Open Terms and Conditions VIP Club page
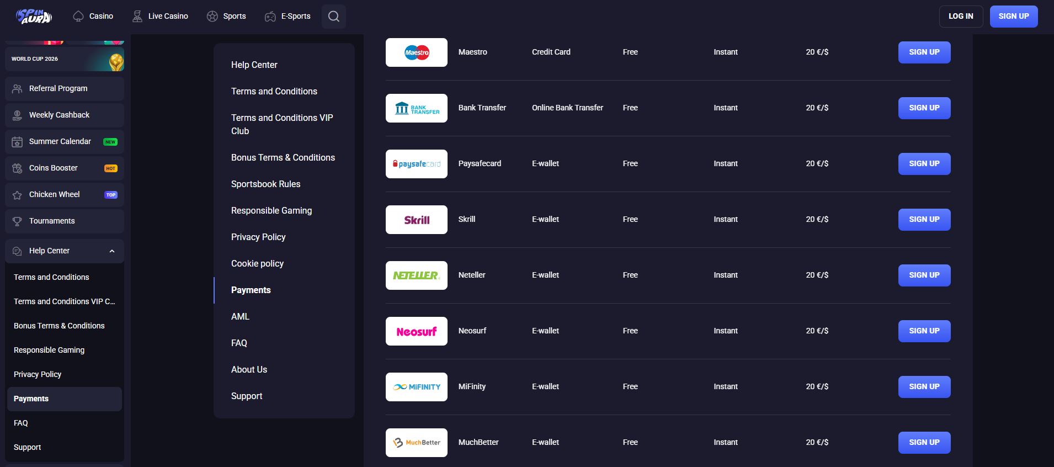The height and width of the screenshot is (467, 1054). pos(282,125)
